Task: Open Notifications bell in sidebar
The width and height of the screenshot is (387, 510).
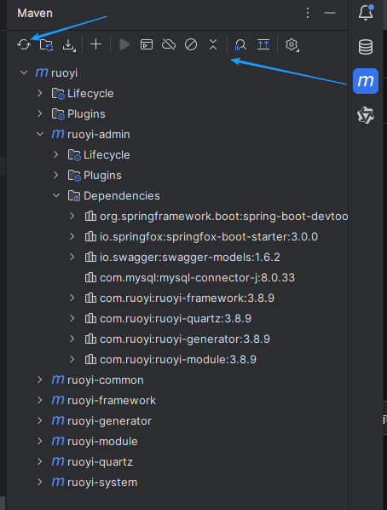Action: 366,13
